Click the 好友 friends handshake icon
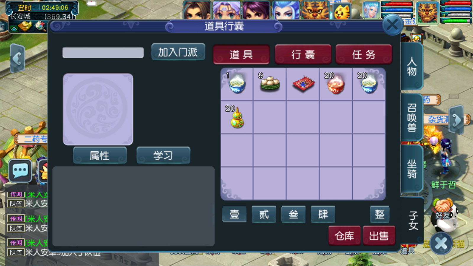473x266 pixels. pyautogui.click(x=443, y=209)
